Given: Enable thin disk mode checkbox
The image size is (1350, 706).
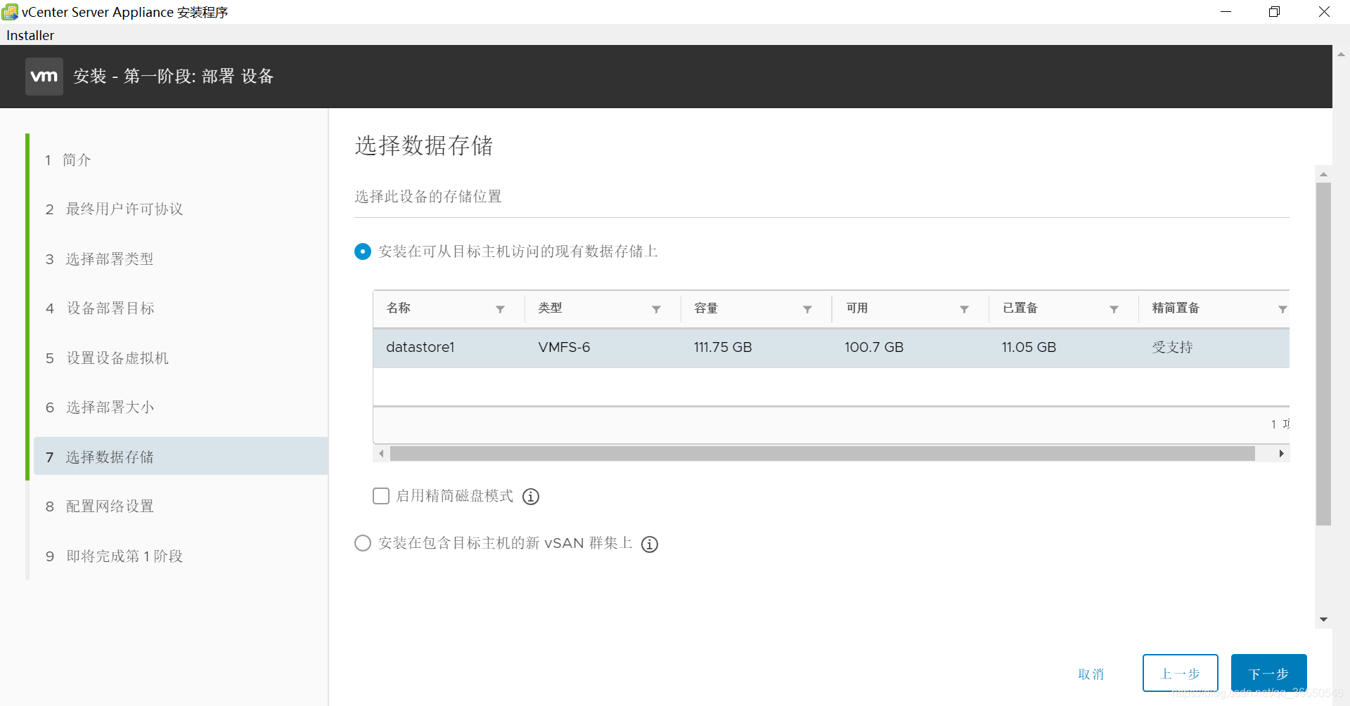Looking at the screenshot, I should point(381,496).
